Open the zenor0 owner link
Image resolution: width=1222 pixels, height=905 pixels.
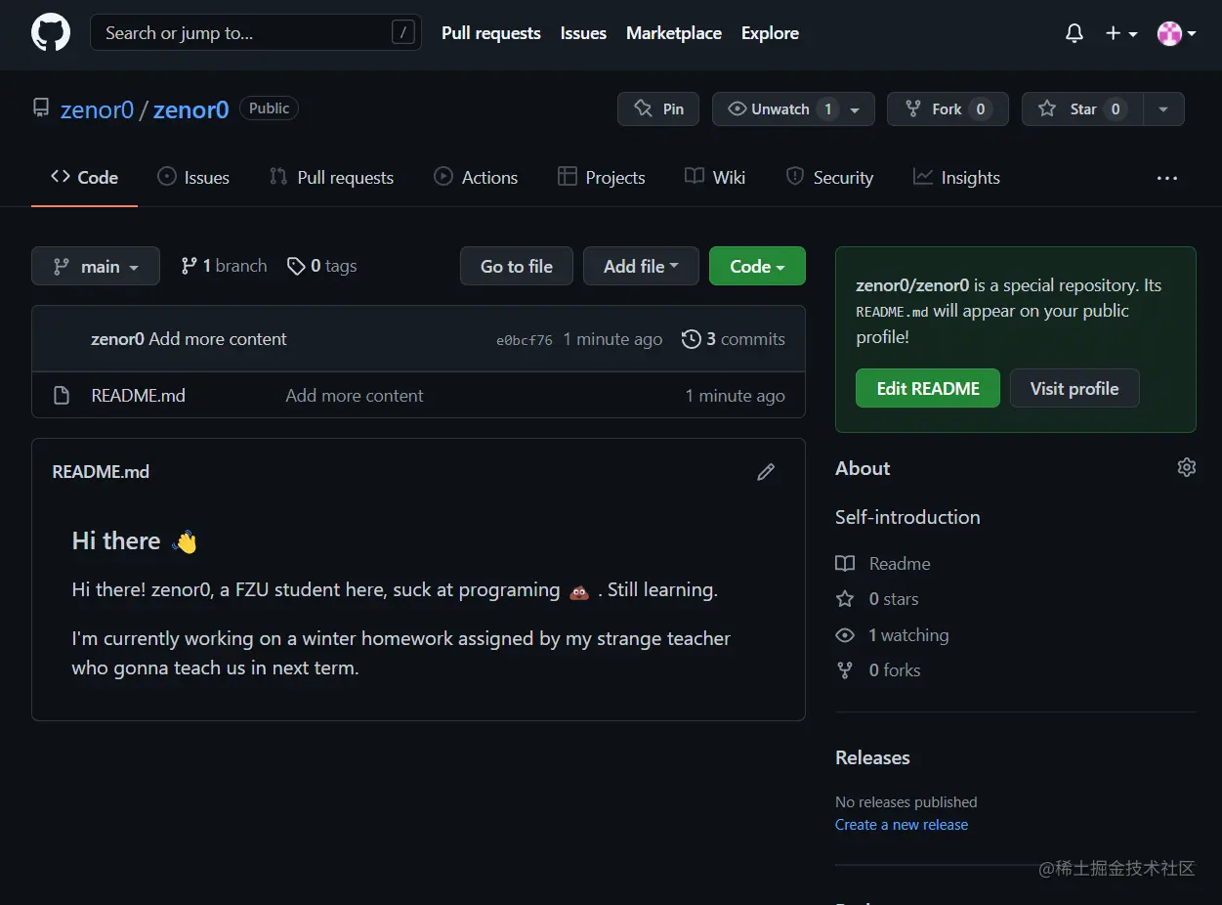[97, 109]
